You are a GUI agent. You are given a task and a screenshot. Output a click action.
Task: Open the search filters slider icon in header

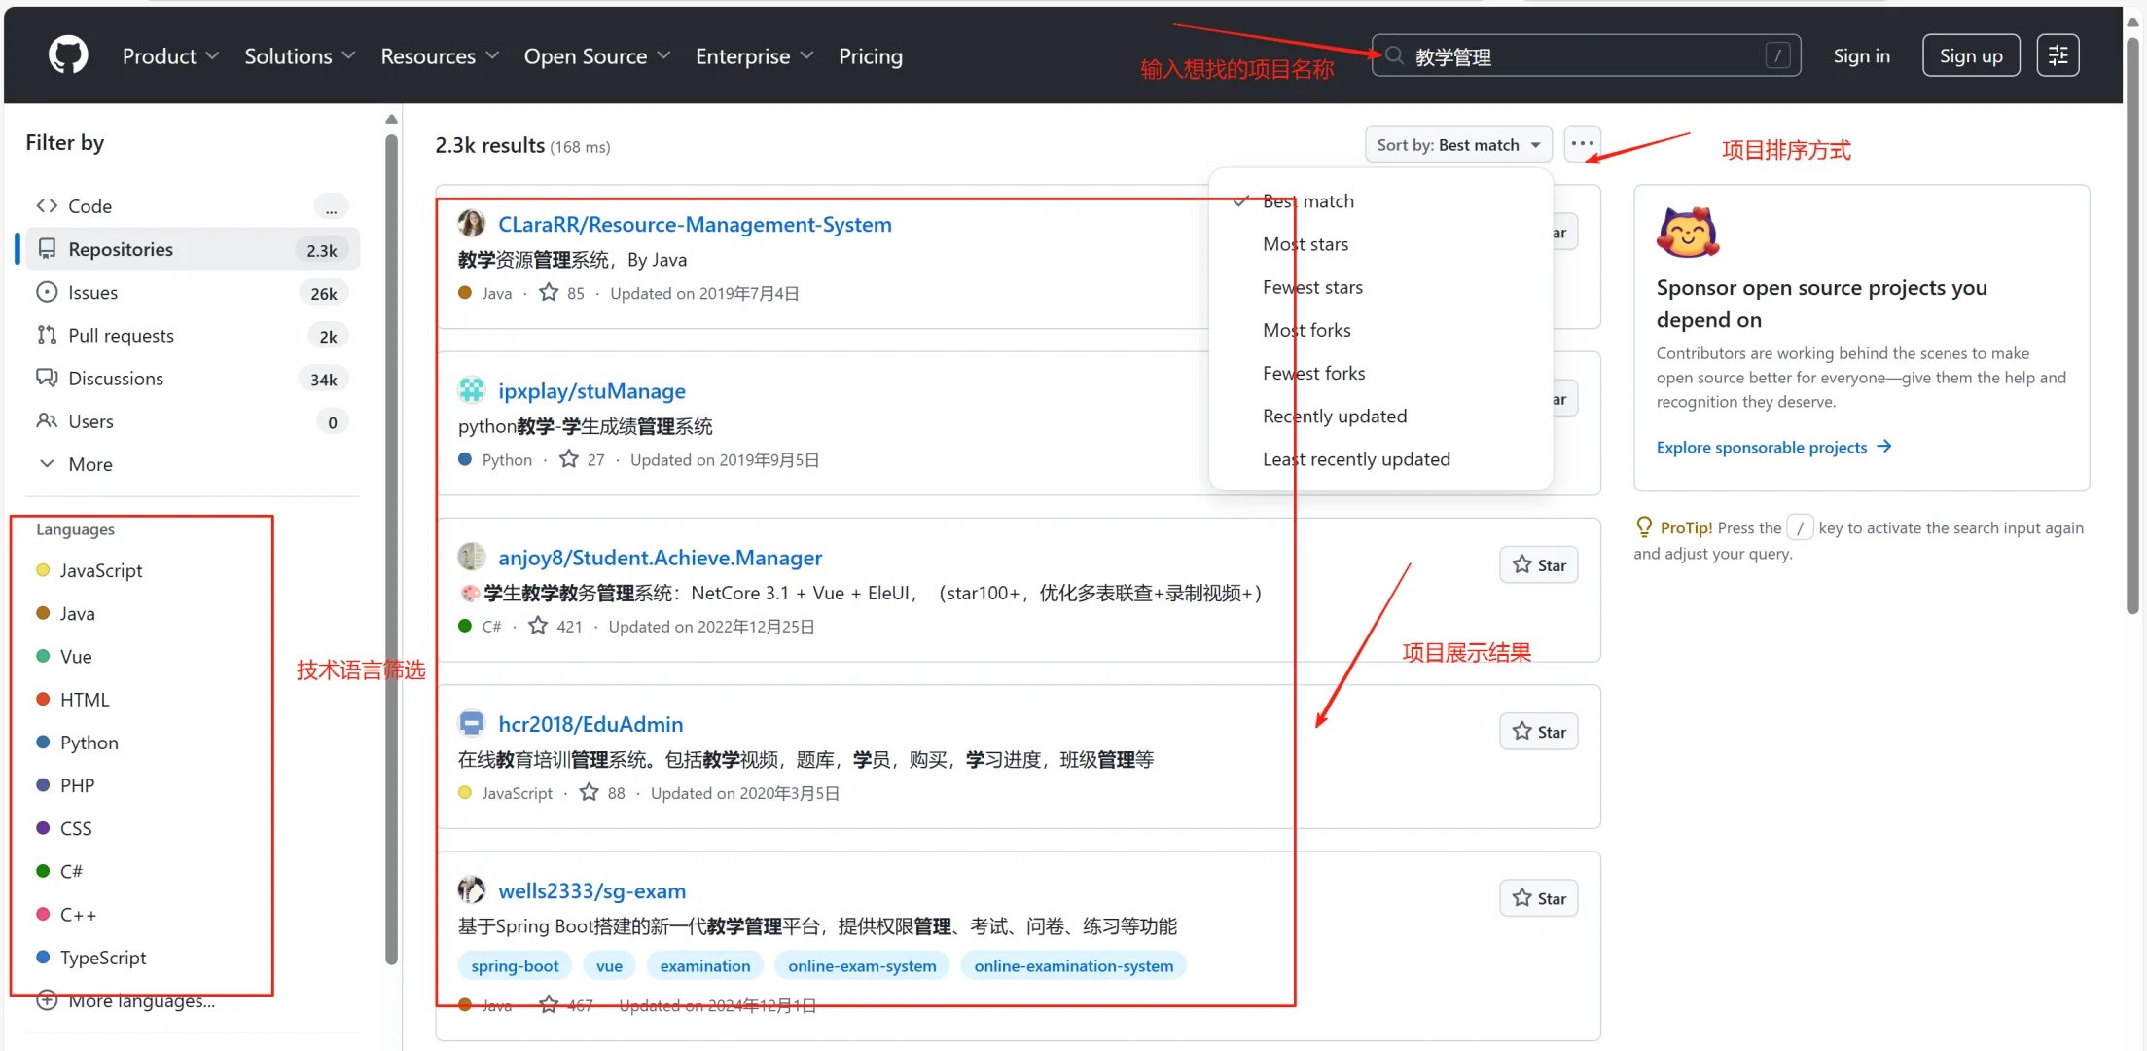click(2058, 54)
